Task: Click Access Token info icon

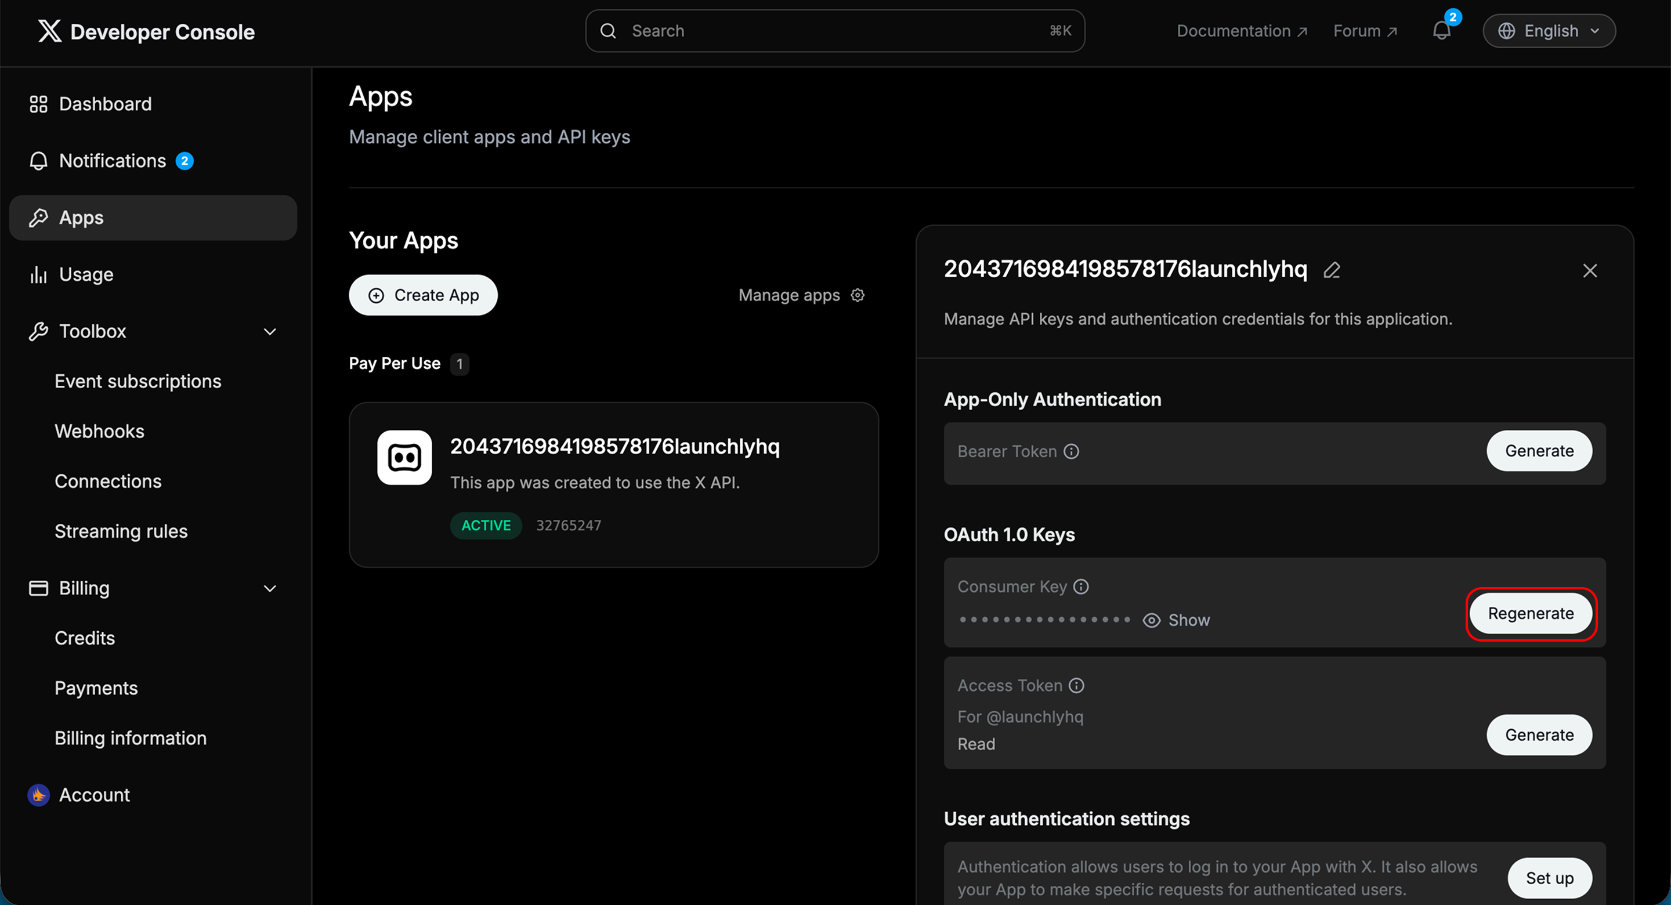Action: [1076, 686]
